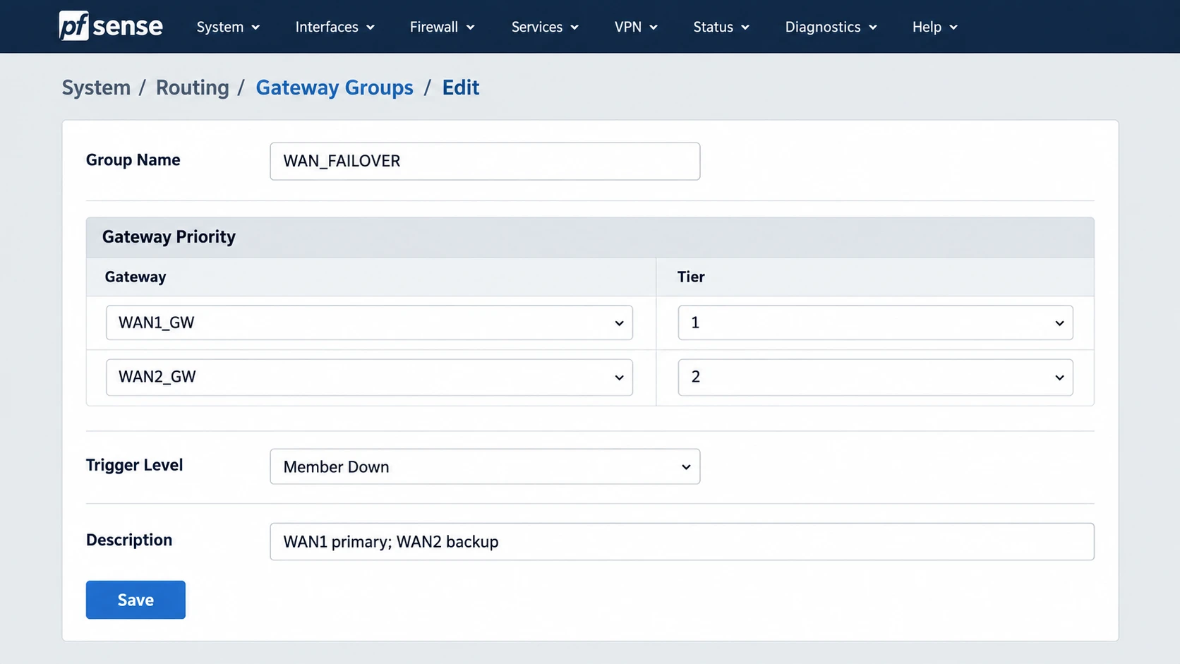Click the Group Name label
Screen dimensions: 1180x664
click(133, 160)
